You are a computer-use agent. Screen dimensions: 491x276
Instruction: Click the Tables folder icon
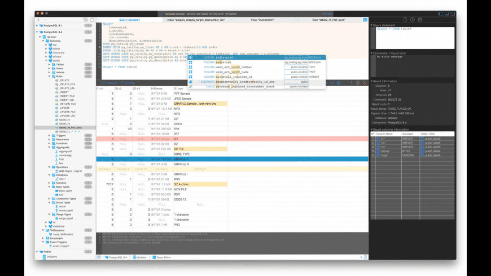(x=54, y=64)
